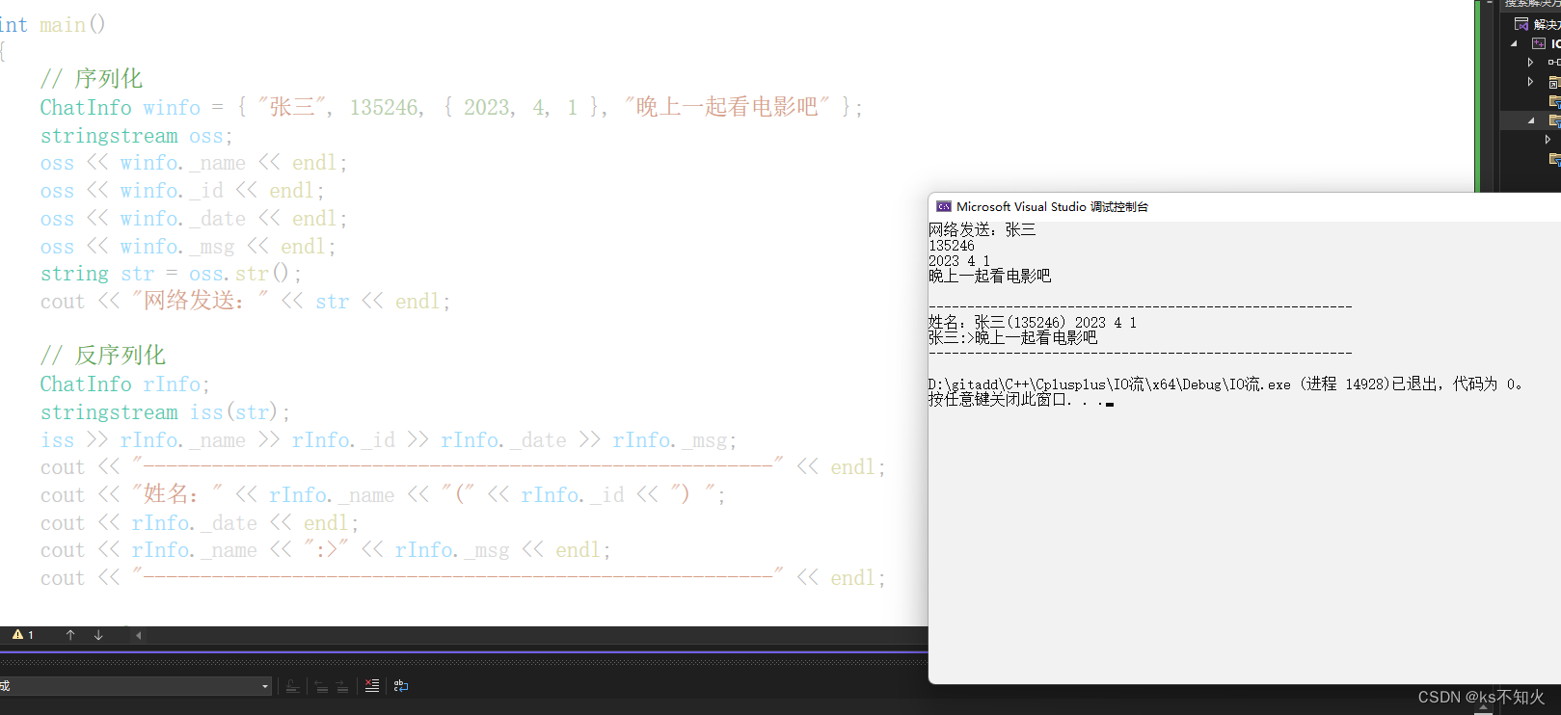Open the output source dropdown

135,686
